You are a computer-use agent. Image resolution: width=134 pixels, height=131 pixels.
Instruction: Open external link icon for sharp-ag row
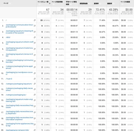[35, 124]
